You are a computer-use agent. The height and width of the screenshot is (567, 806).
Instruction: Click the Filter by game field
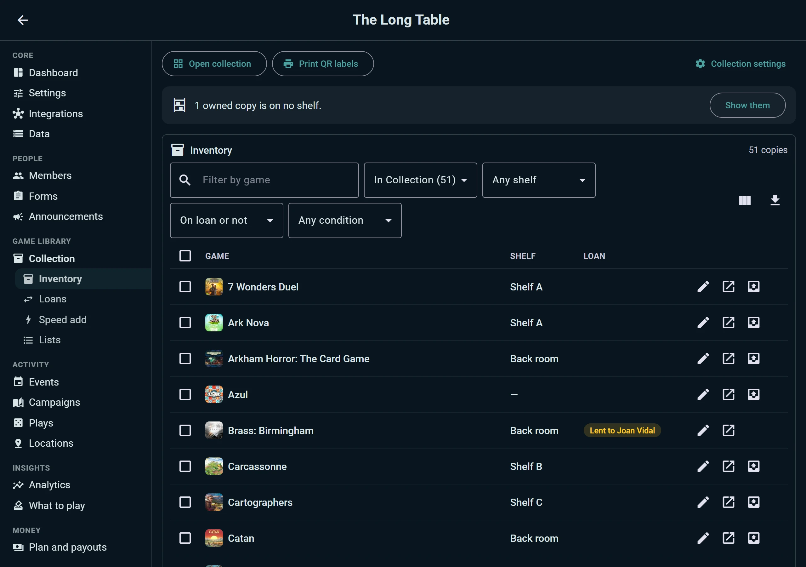[x=264, y=180]
